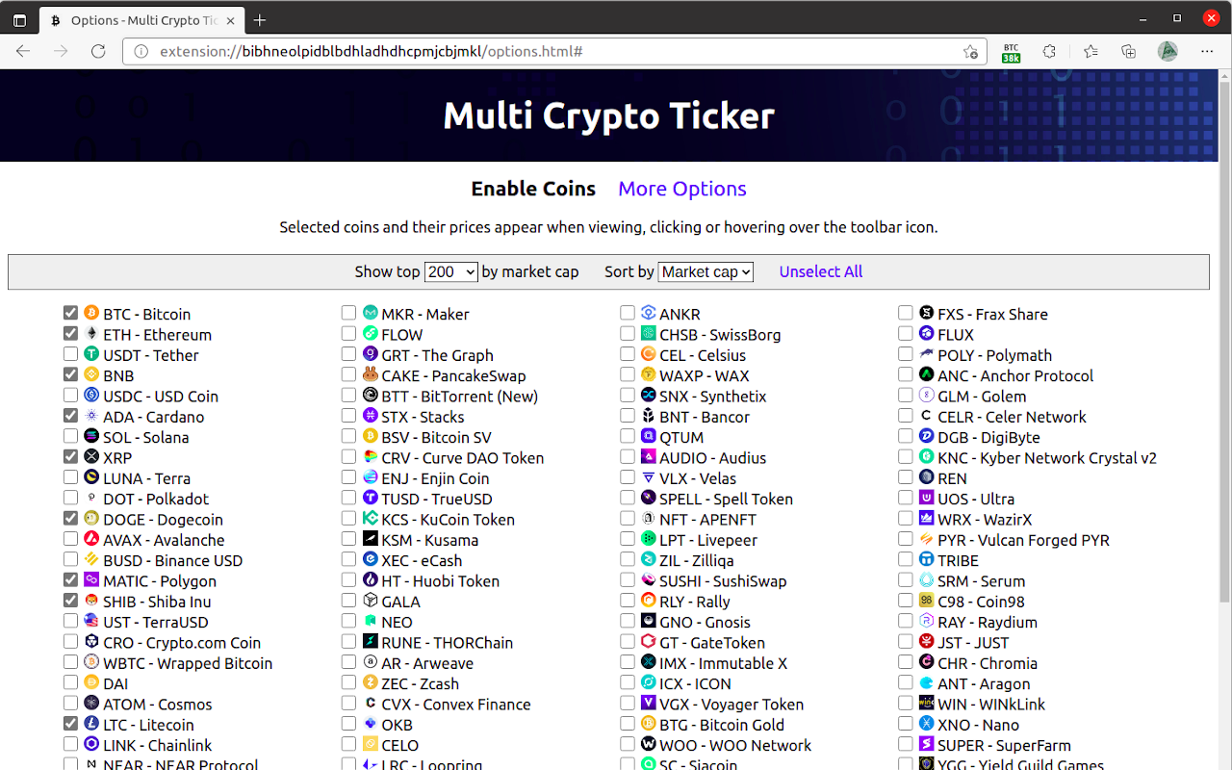Open the browser favorites star-list icon
This screenshot has height=770, width=1232.
[x=1090, y=51]
